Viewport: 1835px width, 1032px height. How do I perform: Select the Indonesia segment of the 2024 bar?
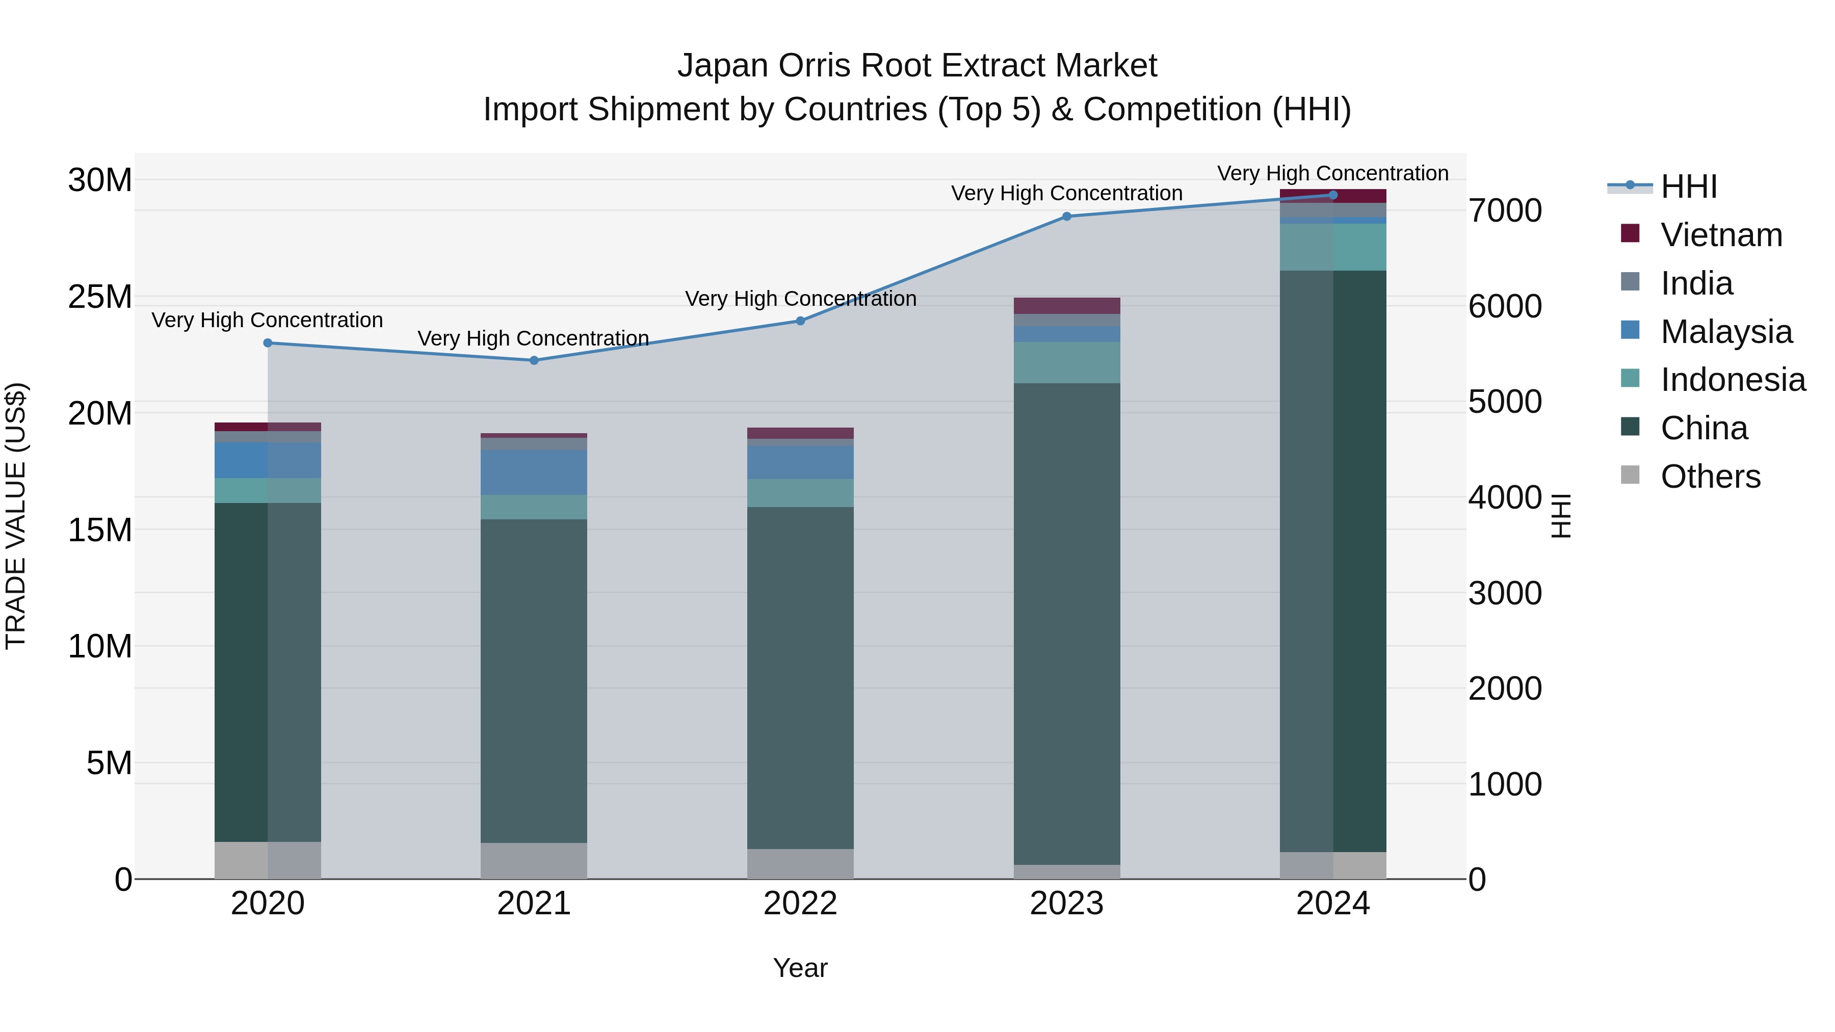pos(1333,247)
